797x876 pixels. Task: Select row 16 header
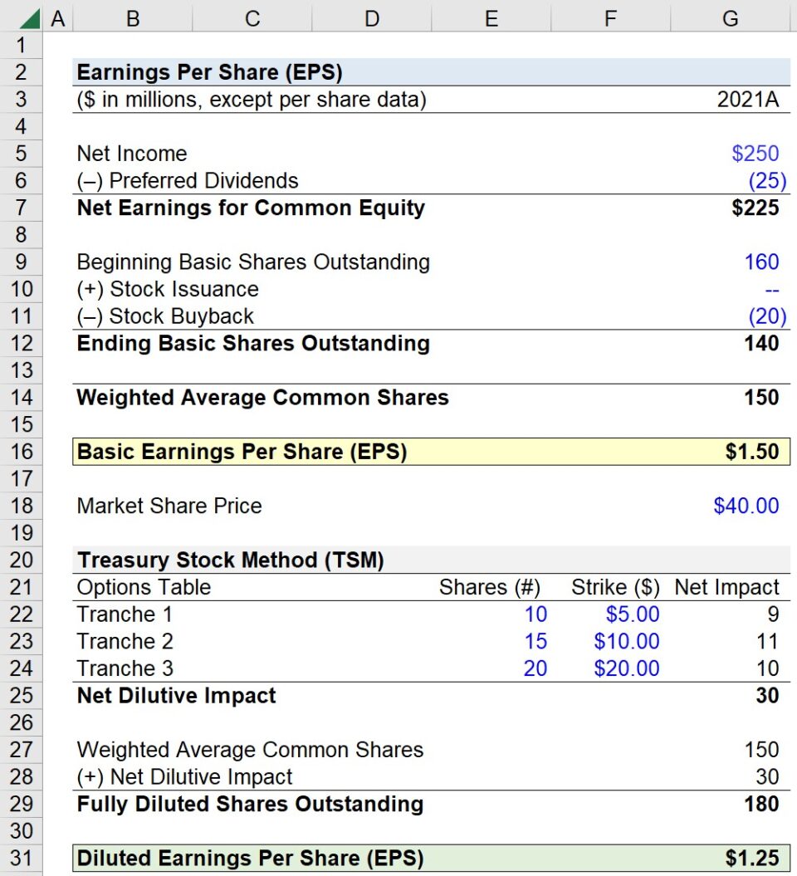pos(22,452)
